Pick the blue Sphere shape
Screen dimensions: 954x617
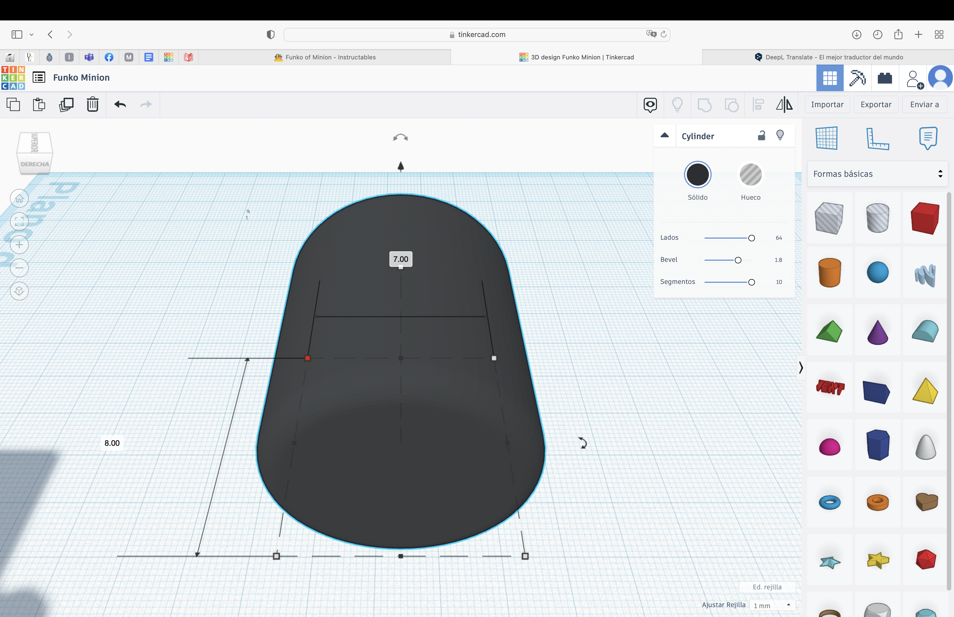[878, 273]
